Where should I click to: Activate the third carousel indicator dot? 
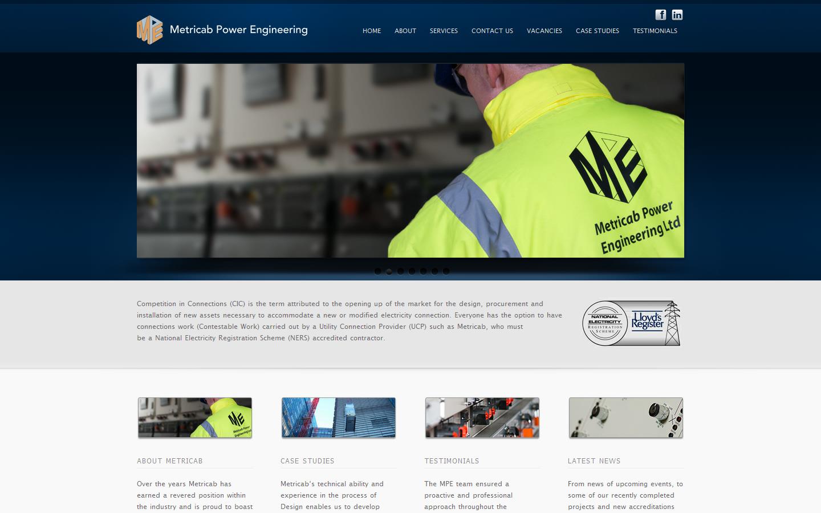pos(400,272)
